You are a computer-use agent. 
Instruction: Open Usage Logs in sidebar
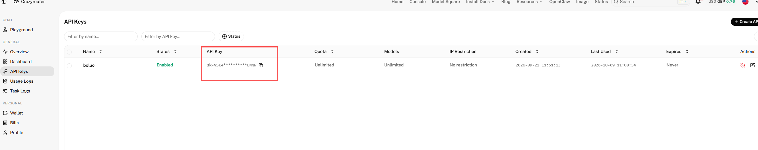click(27, 81)
